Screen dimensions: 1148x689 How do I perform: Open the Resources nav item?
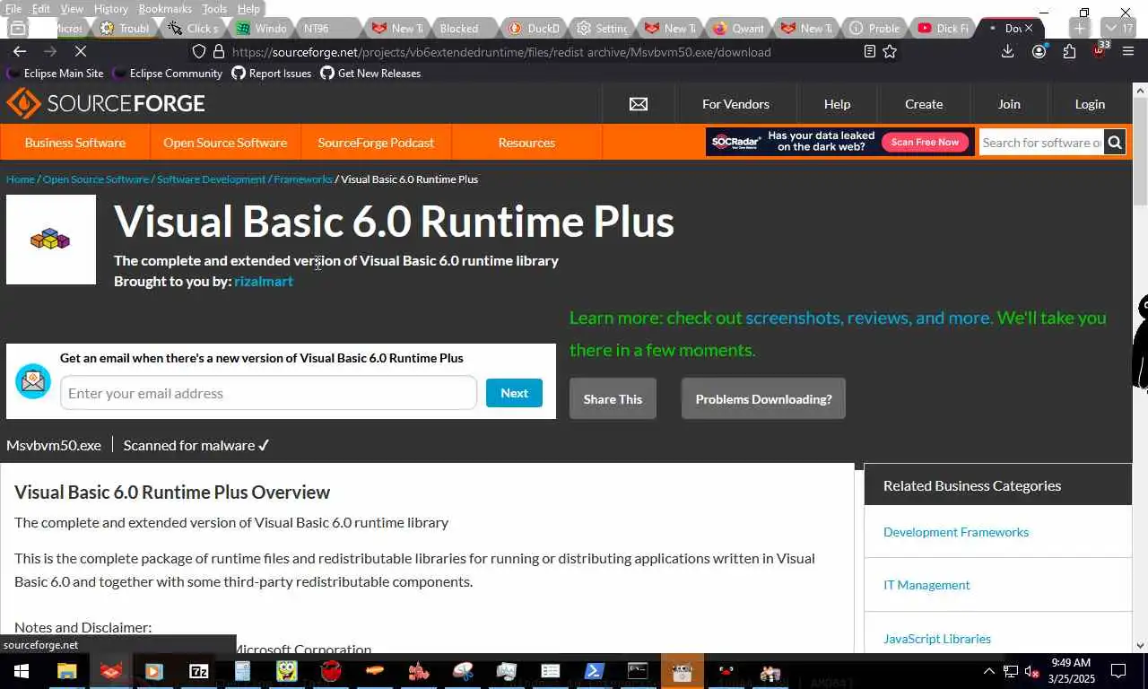[x=526, y=143]
